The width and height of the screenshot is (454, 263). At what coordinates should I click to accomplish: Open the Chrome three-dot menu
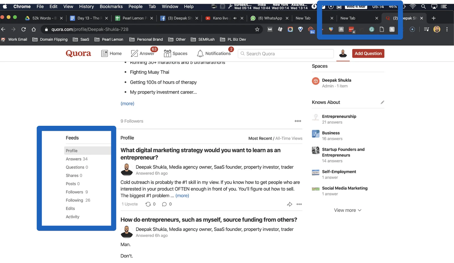(447, 29)
